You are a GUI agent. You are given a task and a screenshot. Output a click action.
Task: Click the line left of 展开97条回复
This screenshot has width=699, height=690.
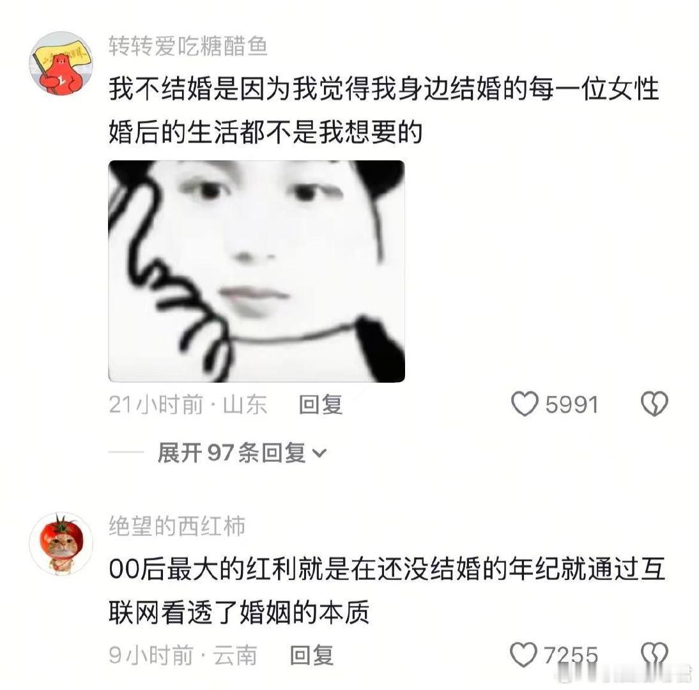point(126,452)
